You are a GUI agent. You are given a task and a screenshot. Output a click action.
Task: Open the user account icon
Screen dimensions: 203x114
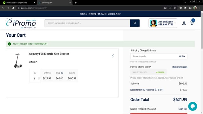(x=184, y=23)
